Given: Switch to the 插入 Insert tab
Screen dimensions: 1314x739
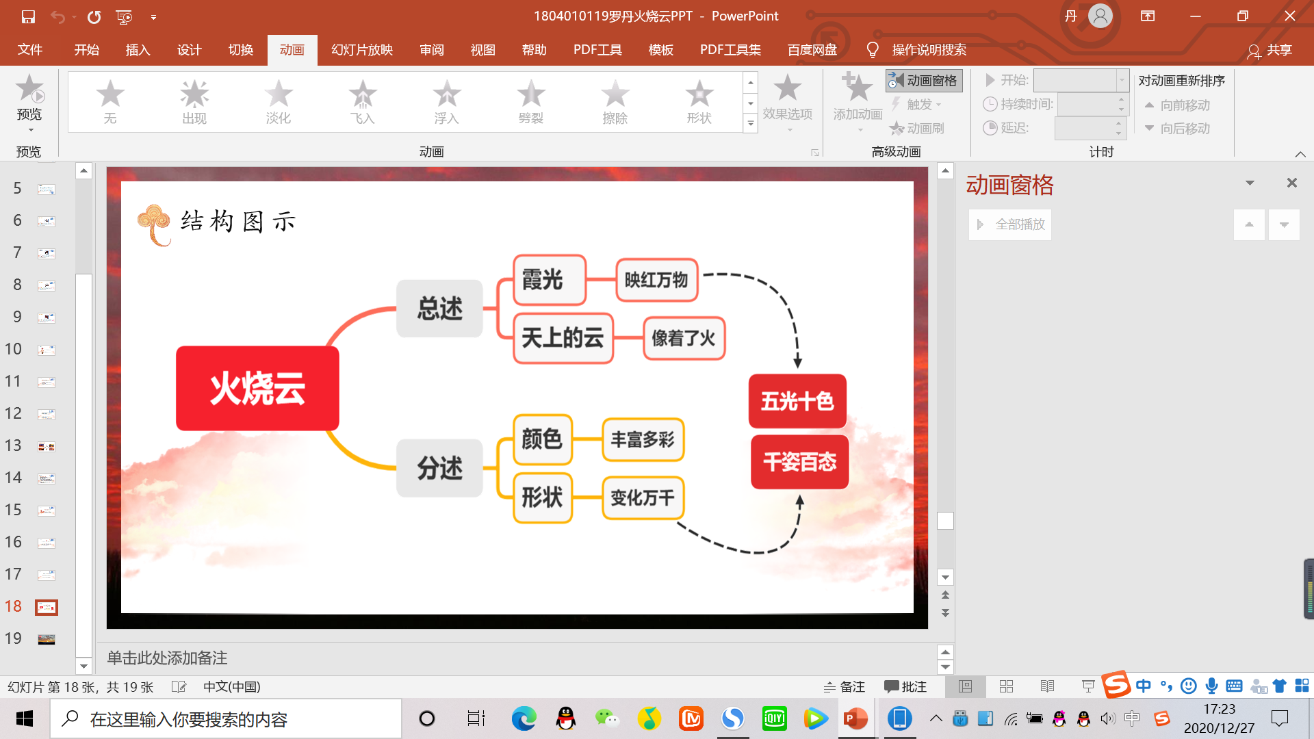Looking at the screenshot, I should click(138, 50).
